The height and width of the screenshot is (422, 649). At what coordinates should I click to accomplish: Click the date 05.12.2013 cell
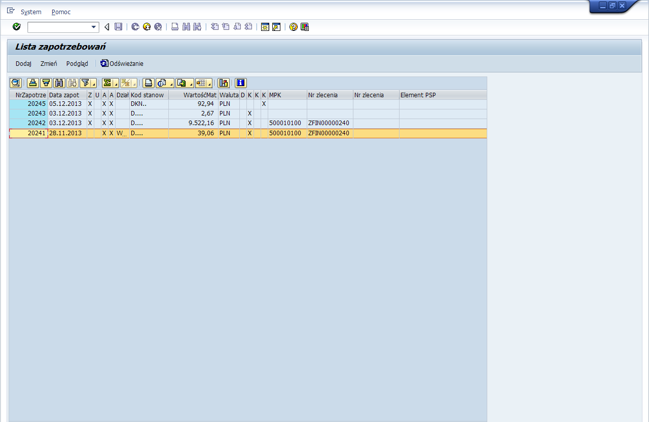pos(67,104)
